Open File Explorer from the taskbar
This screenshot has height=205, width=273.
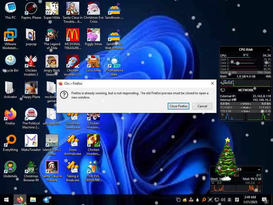tap(33, 200)
